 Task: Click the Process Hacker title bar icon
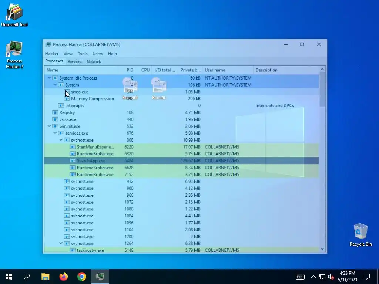(48, 44)
